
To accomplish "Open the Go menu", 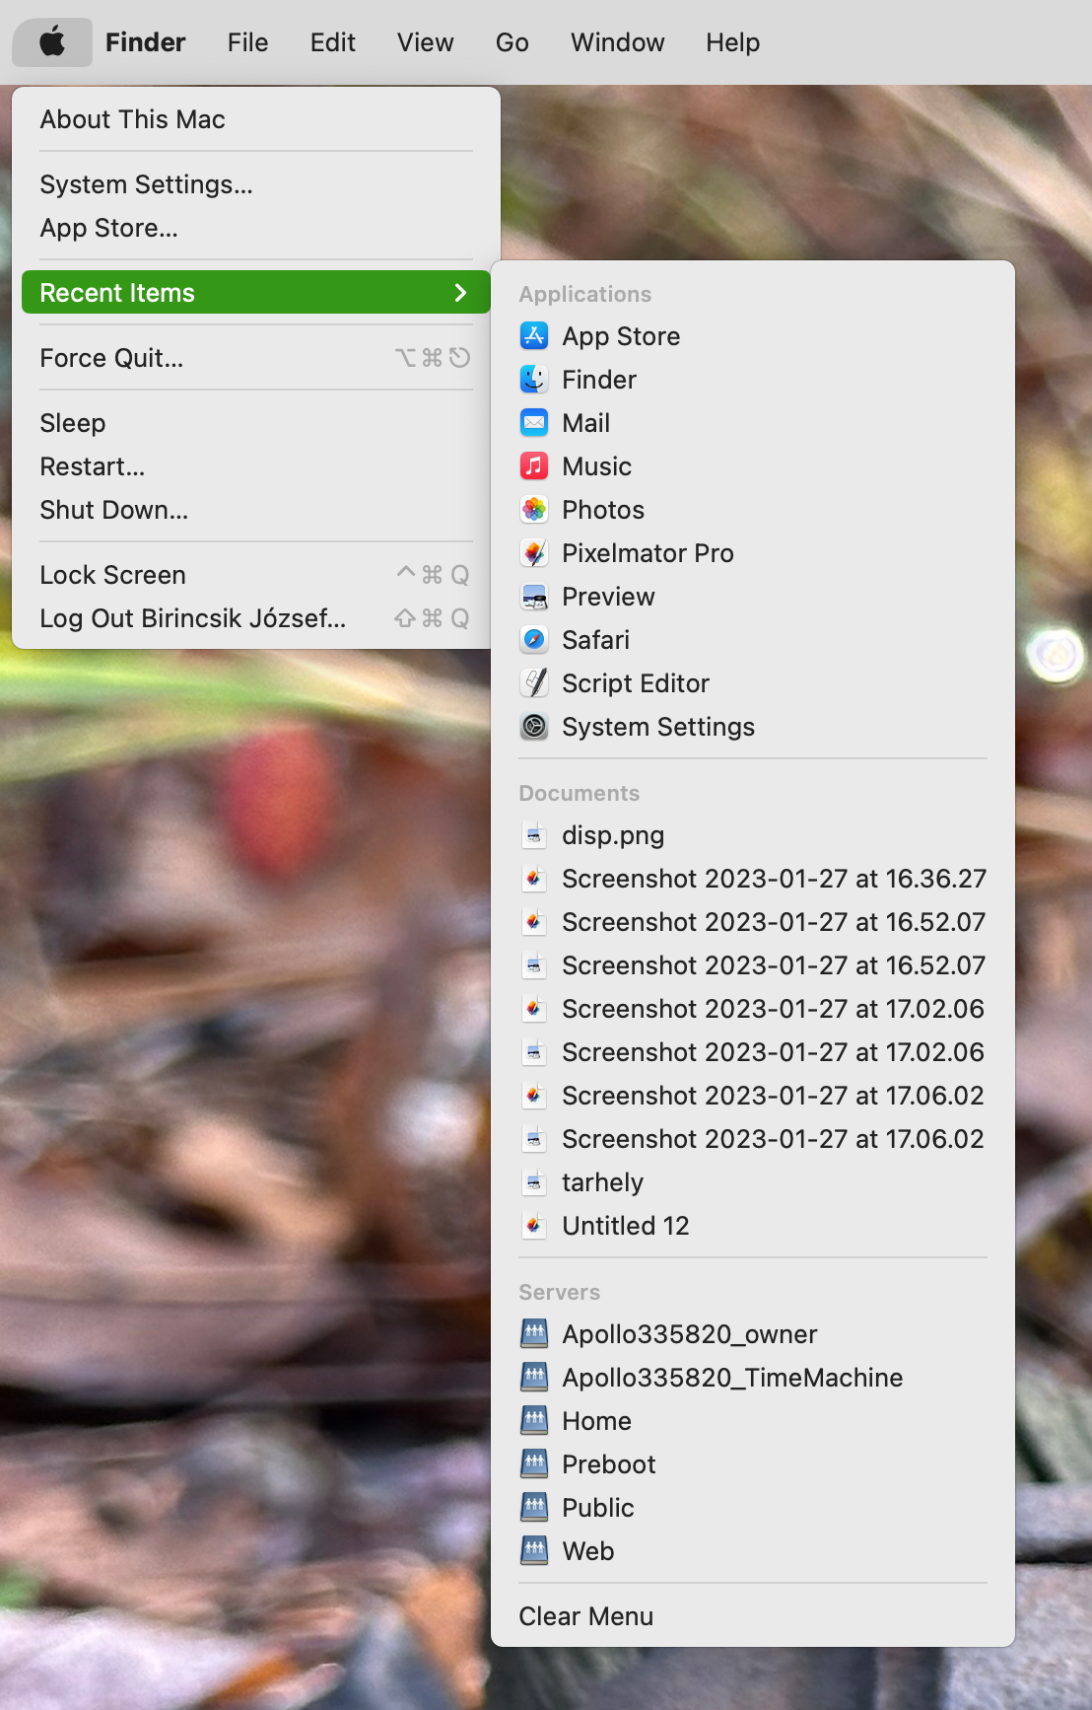I will click(x=512, y=42).
